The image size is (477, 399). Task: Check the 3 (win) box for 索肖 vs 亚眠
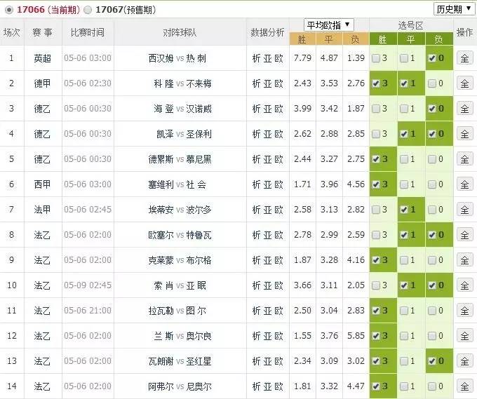376,285
